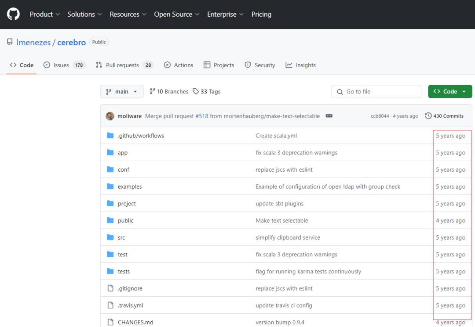Open the CHANGES.md file name

tap(135, 322)
